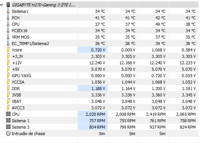Image resolution: width=200 pixels, height=143 pixels.
Task: Click lightning bolt icon beside +5V
Action: coord(8,69)
